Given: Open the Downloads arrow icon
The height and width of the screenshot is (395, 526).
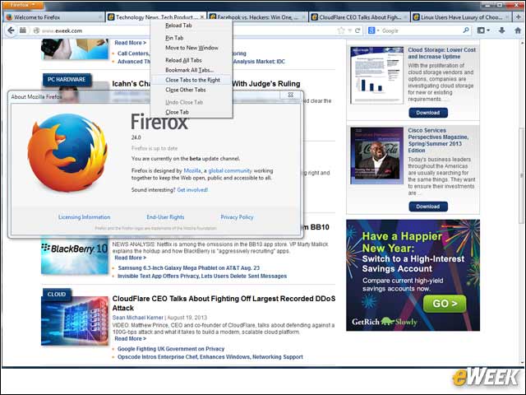Looking at the screenshot, I should (502, 30).
